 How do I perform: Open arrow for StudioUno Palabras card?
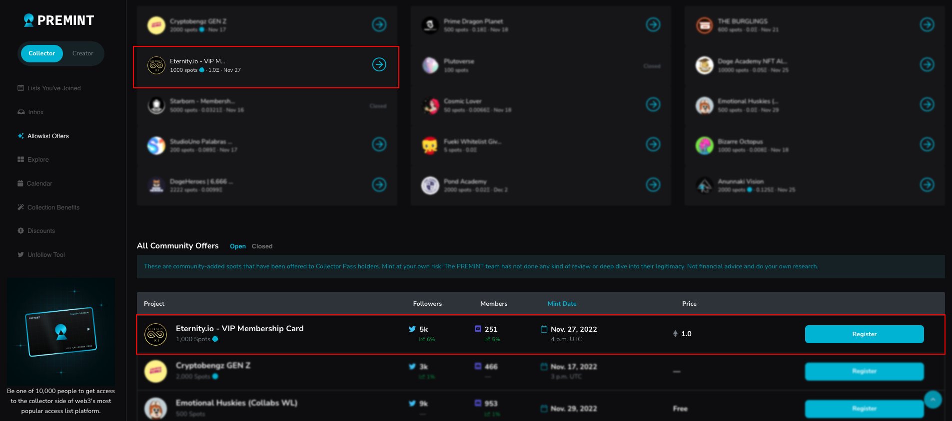point(379,144)
